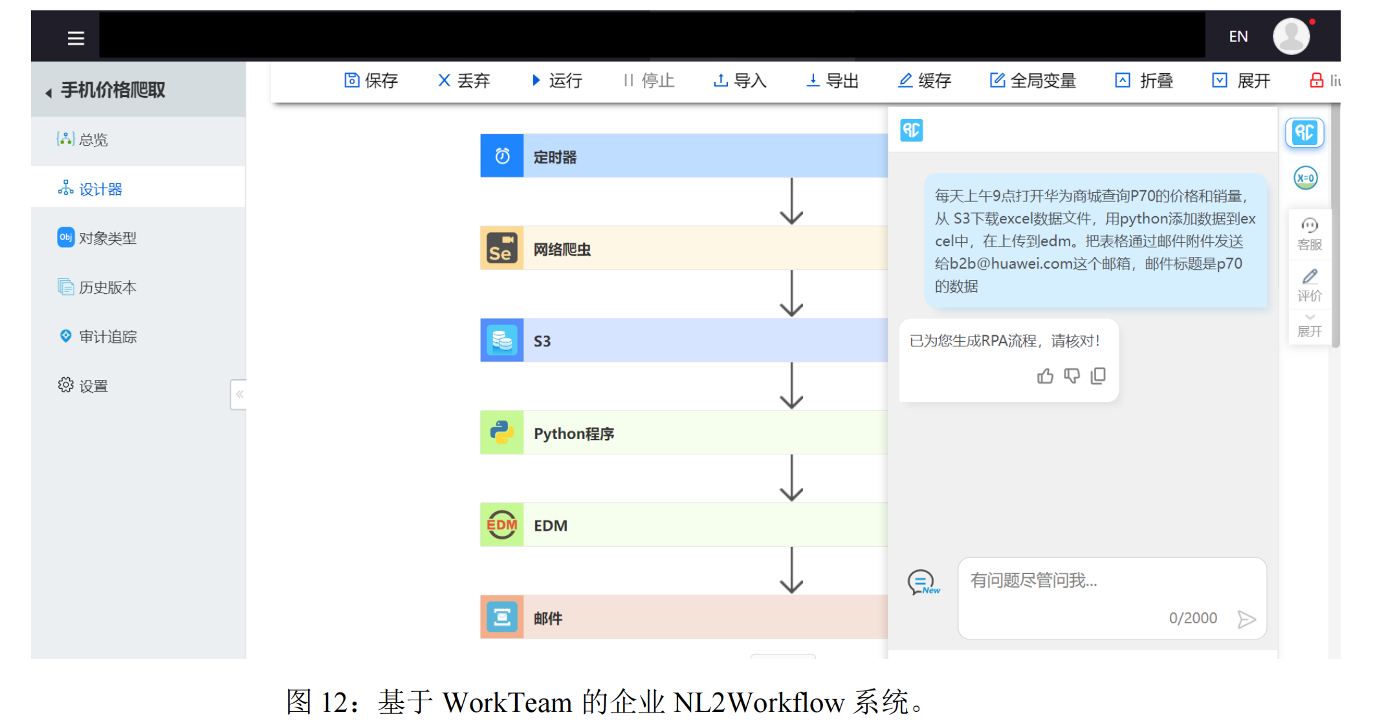
Task: Open the 总览 overview page
Action: pos(83,139)
